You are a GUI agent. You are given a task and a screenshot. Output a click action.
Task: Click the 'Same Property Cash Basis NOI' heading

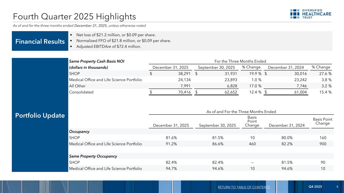point(97,61)
